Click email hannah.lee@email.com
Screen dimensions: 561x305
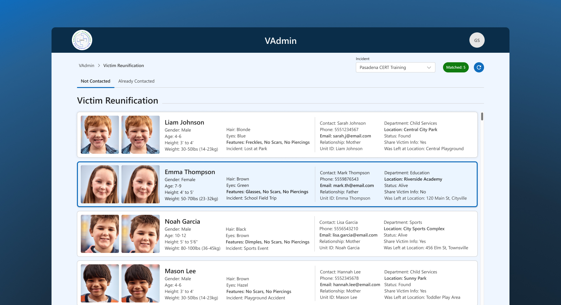point(350,285)
